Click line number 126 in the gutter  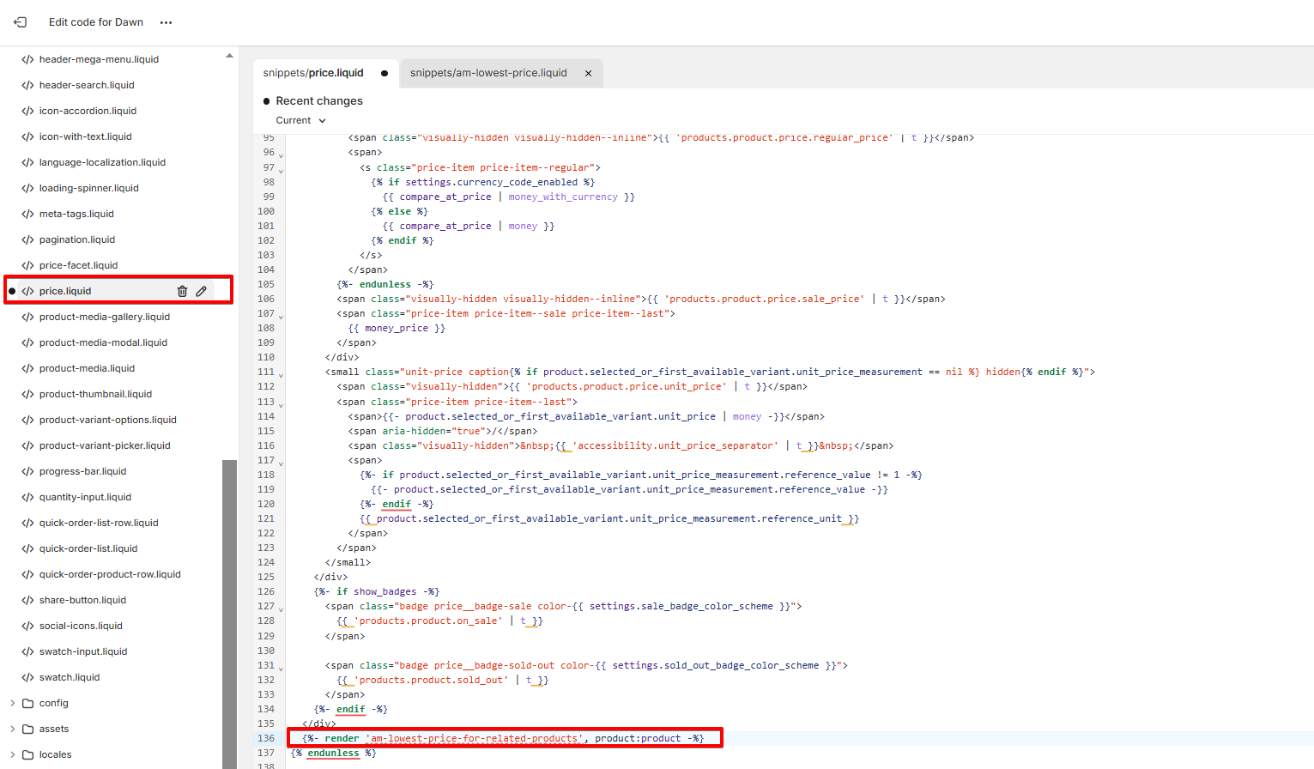(266, 592)
